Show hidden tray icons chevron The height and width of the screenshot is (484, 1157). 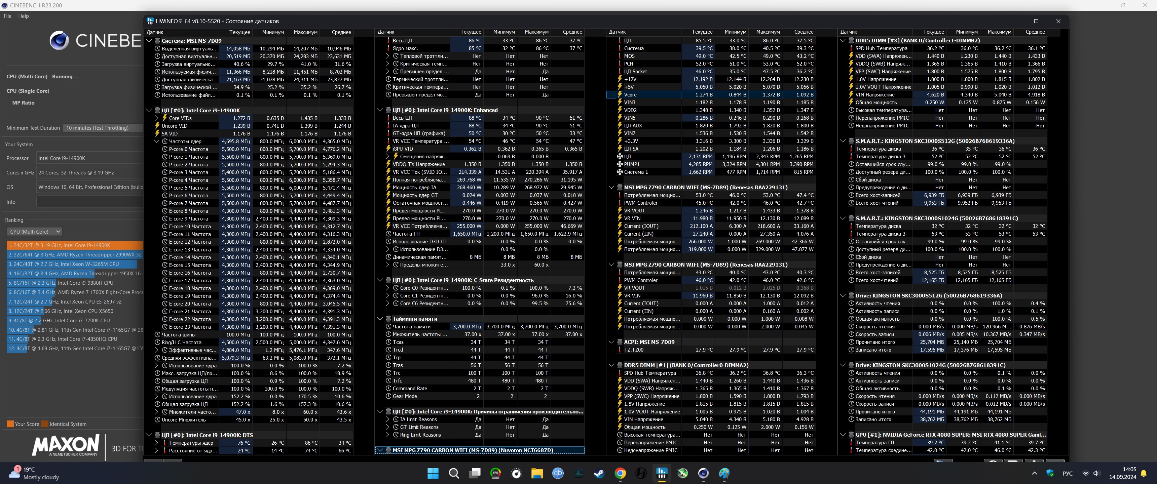click(x=1034, y=473)
